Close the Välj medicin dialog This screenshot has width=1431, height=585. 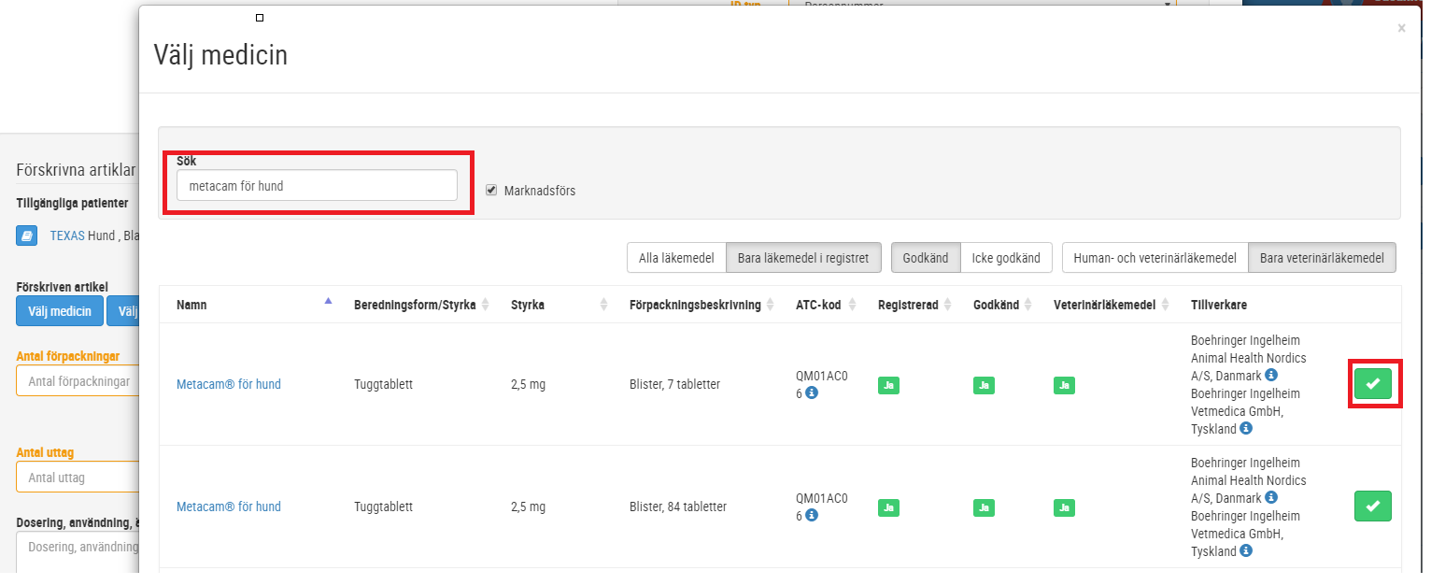1401,28
